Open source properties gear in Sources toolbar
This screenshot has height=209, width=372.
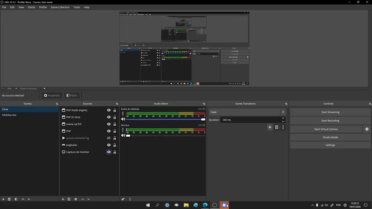(x=76, y=199)
